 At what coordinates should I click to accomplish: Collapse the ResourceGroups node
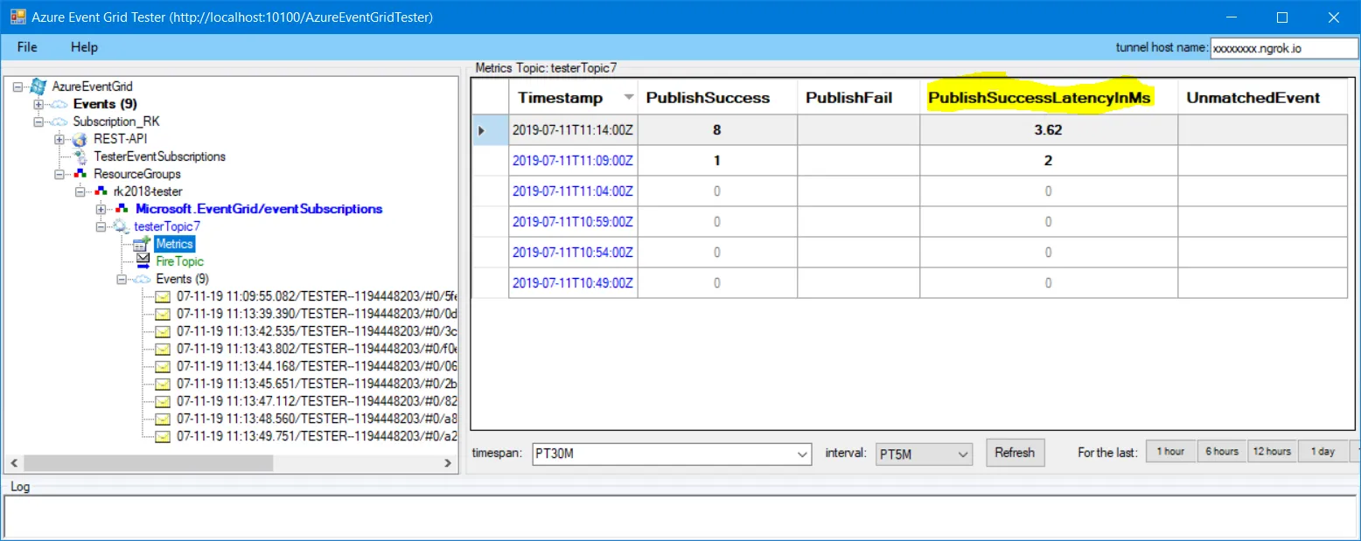[59, 174]
